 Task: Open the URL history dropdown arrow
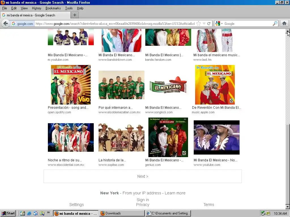(204, 24)
